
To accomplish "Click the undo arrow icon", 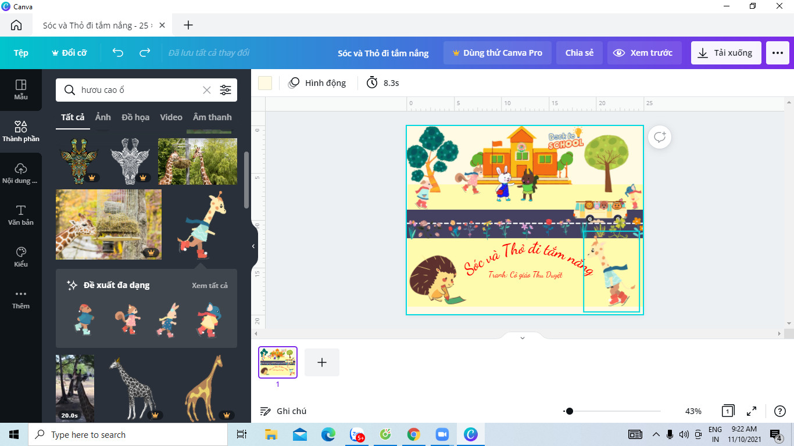I will pos(118,53).
